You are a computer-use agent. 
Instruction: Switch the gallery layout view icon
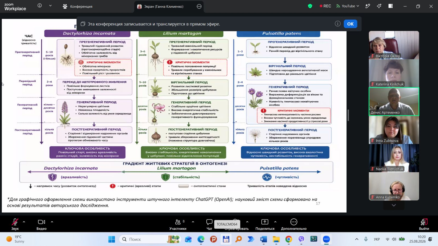(x=391, y=6)
